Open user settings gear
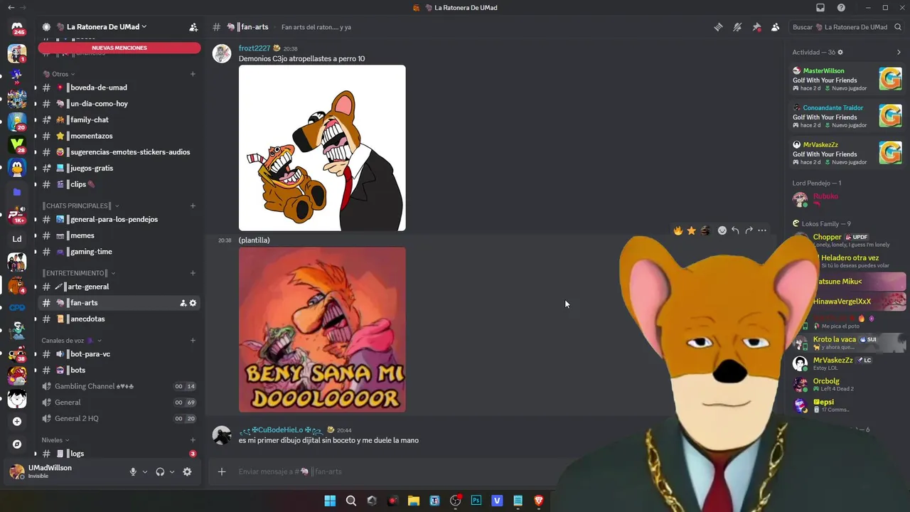 pyautogui.click(x=187, y=471)
